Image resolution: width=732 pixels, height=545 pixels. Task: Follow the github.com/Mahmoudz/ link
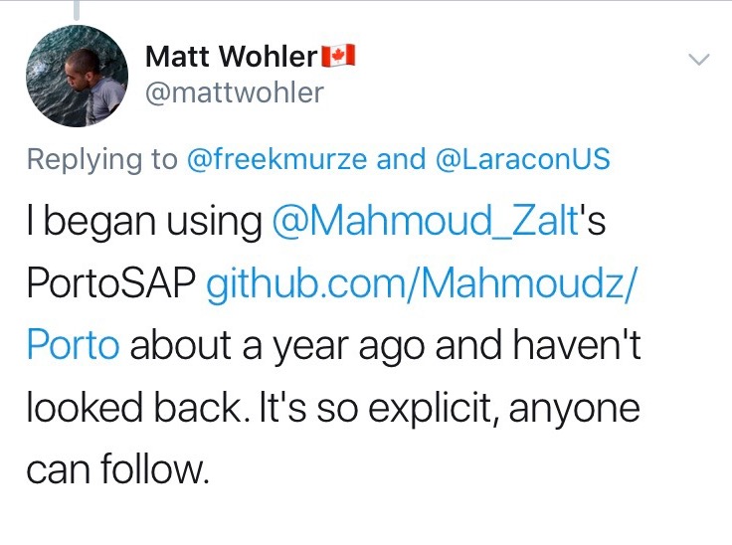423,284
